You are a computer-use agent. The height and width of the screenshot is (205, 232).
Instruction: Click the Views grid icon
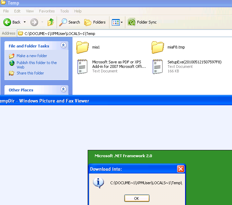[x=116, y=23]
